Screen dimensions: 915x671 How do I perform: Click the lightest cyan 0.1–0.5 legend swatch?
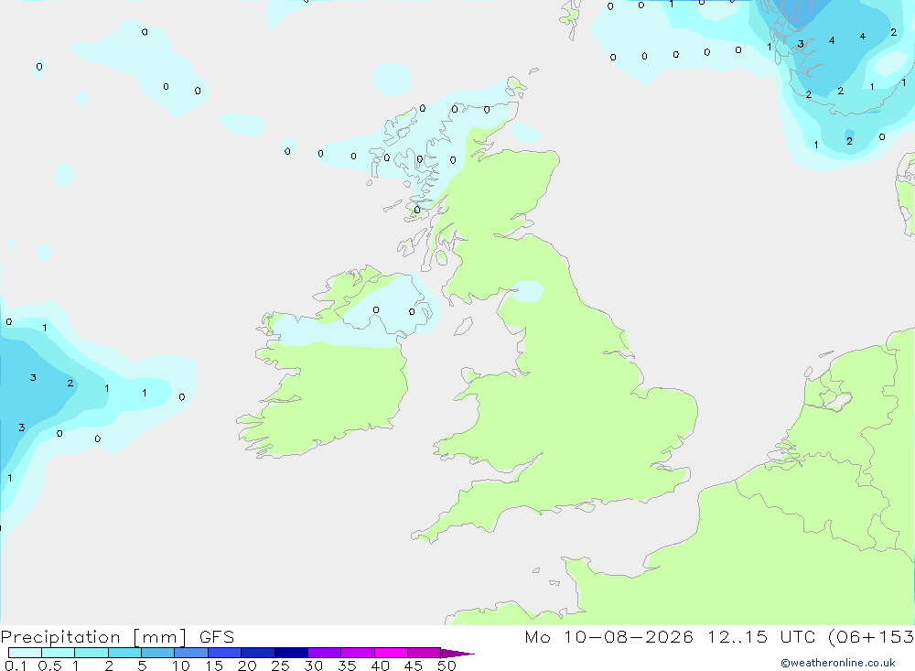click(25, 653)
